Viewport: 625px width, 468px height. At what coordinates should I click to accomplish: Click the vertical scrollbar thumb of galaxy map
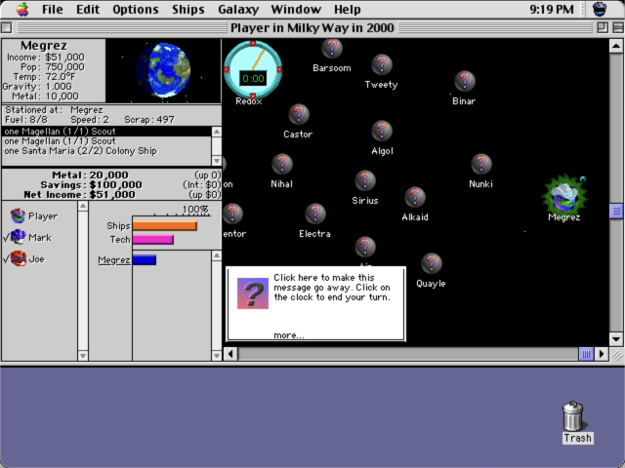click(616, 211)
